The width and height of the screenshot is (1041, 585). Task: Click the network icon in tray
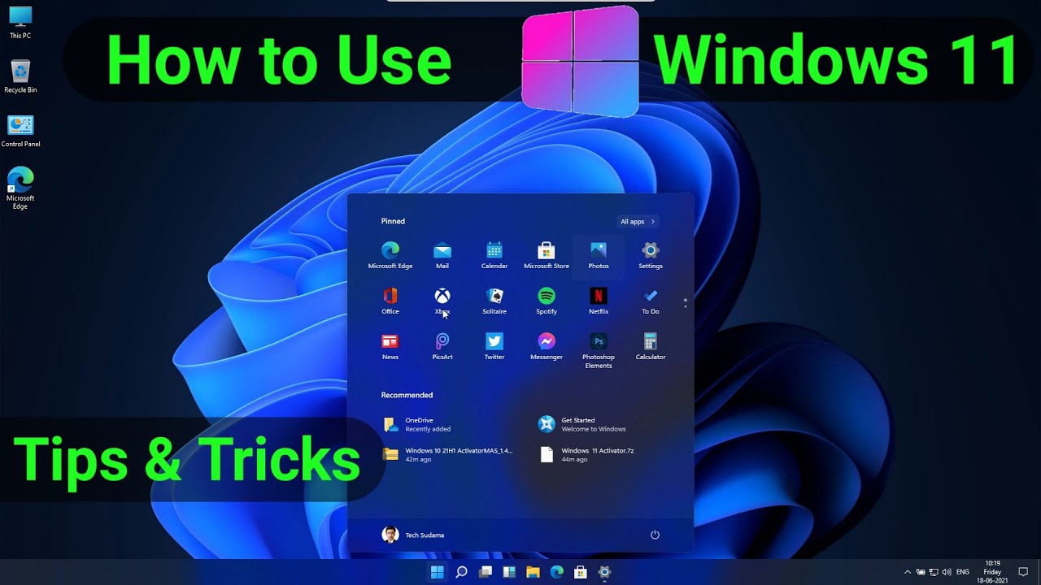tap(934, 572)
